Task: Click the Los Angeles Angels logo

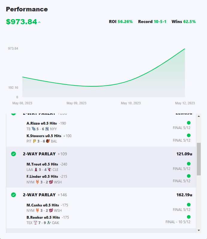Action: (36, 169)
